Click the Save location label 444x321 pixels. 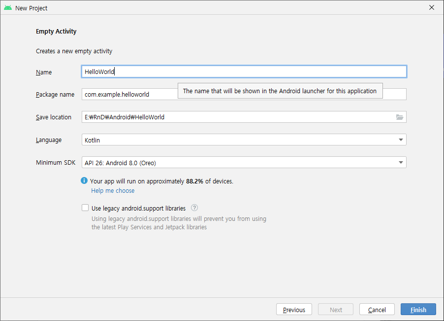click(54, 117)
